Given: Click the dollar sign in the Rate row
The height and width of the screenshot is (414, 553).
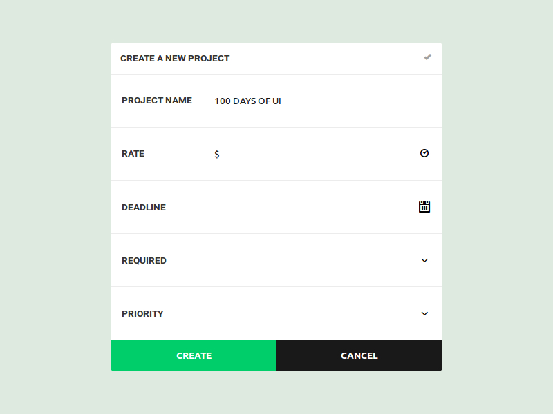Looking at the screenshot, I should [x=217, y=154].
